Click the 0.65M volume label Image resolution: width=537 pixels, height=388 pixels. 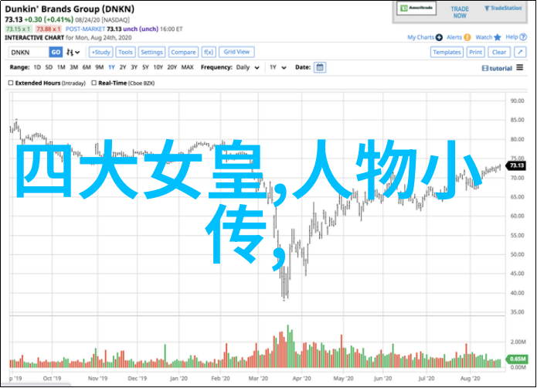517,359
